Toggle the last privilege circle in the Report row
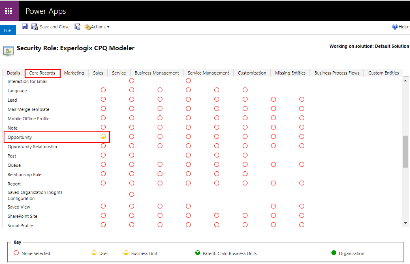This screenshot has height=264, width=410. pos(302,183)
